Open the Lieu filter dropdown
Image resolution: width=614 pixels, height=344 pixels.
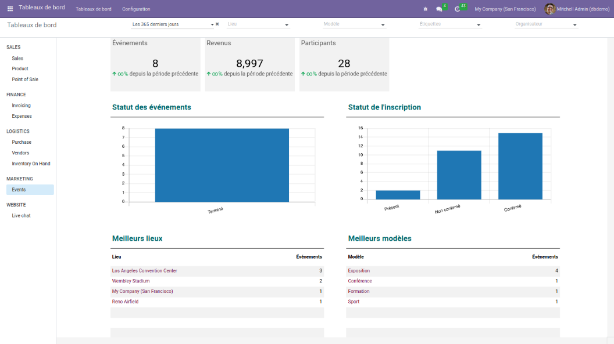(287, 25)
